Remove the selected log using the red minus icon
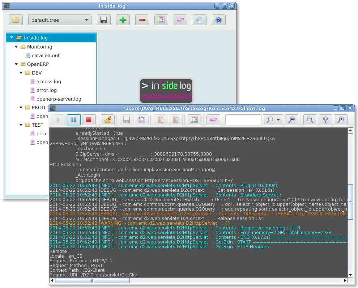 click(x=142, y=20)
